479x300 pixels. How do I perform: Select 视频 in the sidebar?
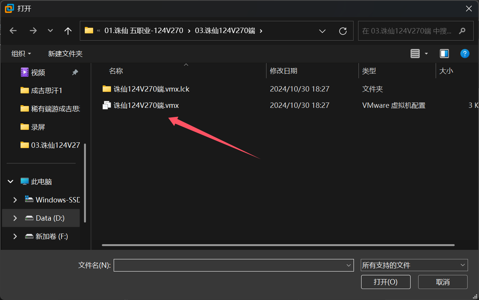click(x=38, y=72)
